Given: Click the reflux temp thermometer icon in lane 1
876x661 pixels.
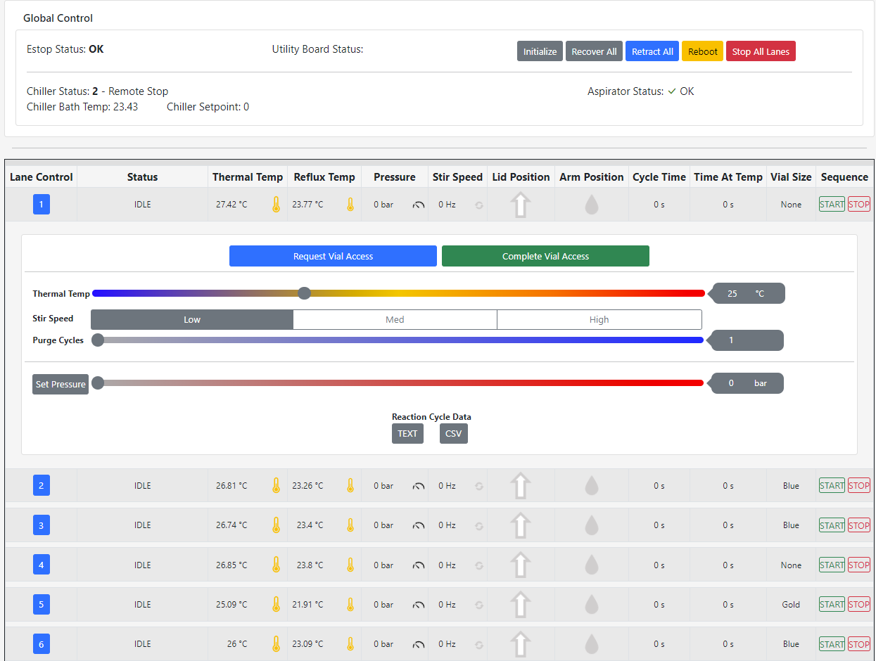Looking at the screenshot, I should point(350,205).
